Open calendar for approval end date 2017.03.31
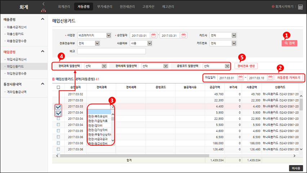307x173 pixels. (184, 35)
